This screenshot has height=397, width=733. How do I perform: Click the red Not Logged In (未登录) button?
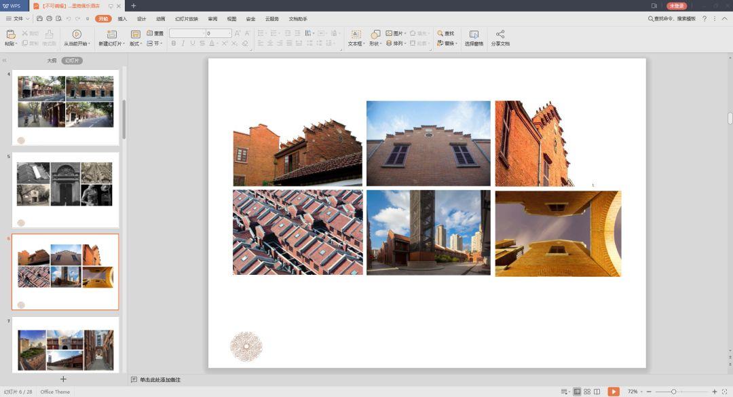pyautogui.click(x=677, y=5)
